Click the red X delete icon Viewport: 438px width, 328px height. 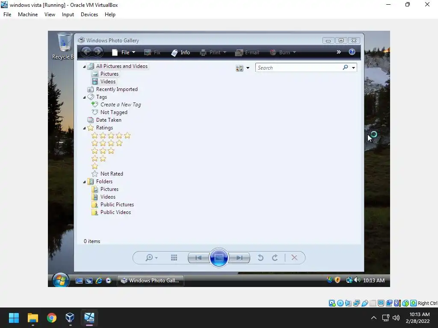click(294, 258)
